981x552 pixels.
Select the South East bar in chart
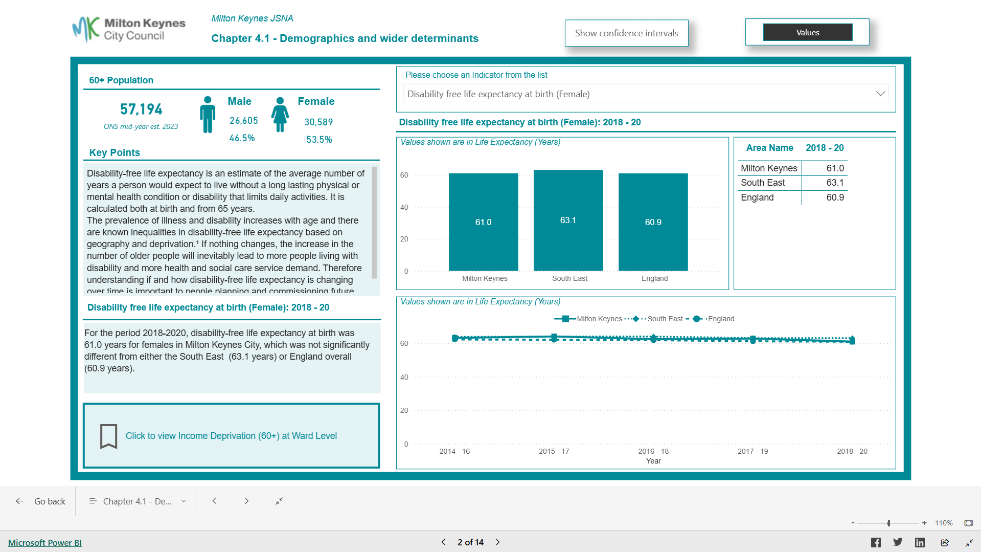coord(568,220)
